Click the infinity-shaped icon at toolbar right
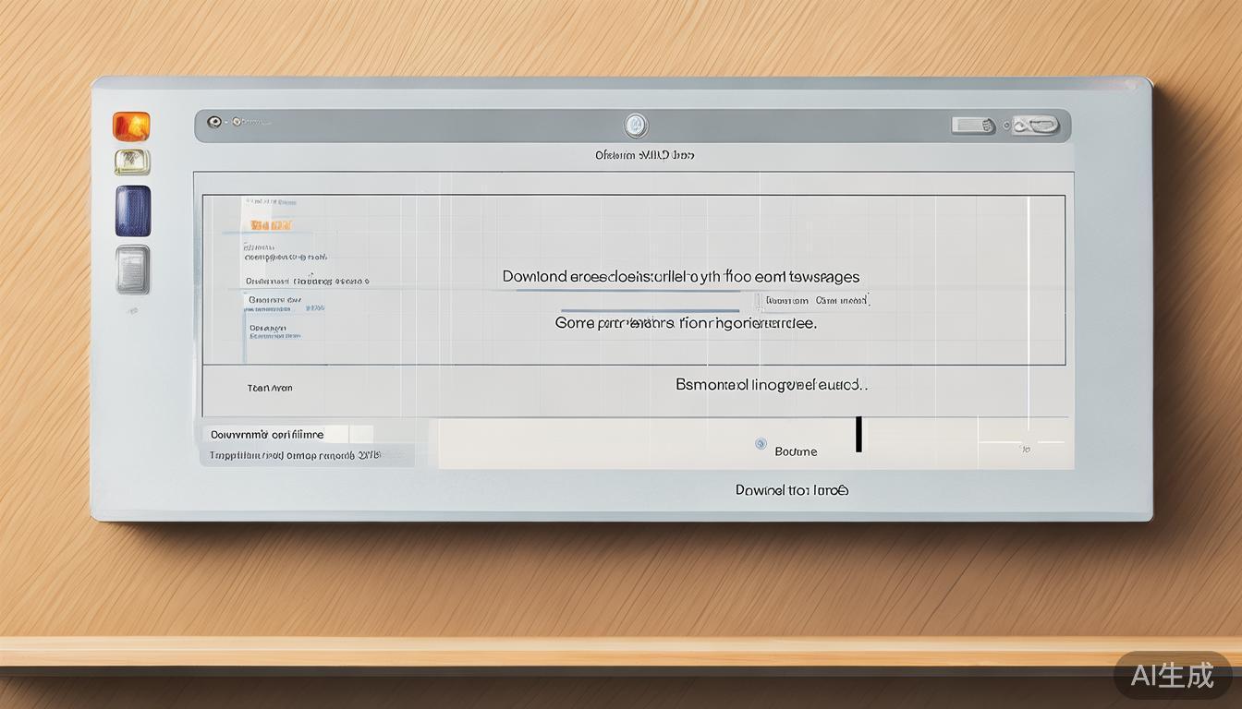The width and height of the screenshot is (1242, 709). tap(1034, 125)
